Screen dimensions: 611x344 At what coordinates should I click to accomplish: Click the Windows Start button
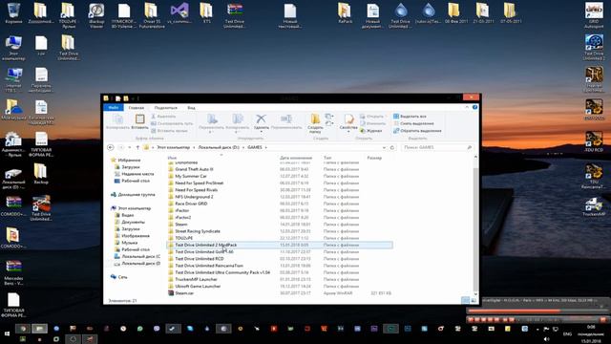(x=7, y=333)
